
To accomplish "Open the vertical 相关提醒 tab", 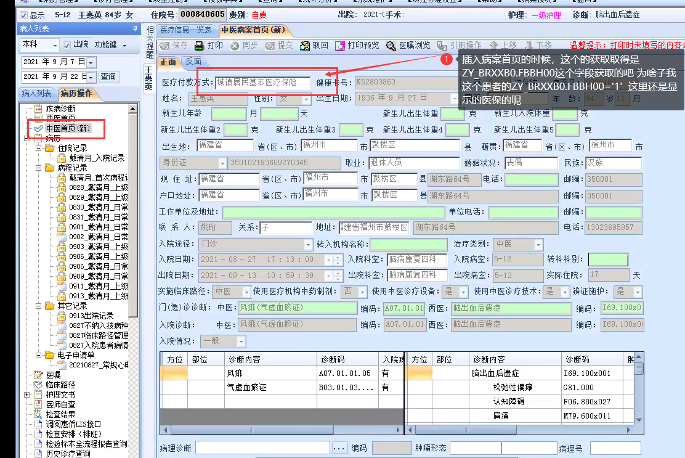I will (150, 43).
